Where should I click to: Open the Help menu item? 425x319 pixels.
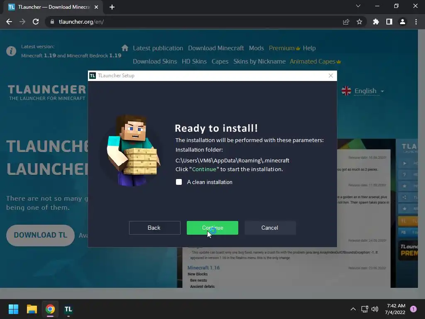(309, 48)
